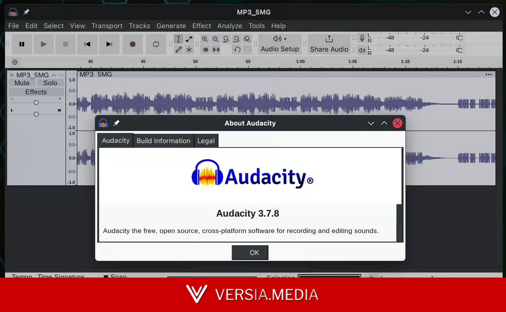Open the Select menu
Viewport: 506px width, 312px height.
(54, 26)
